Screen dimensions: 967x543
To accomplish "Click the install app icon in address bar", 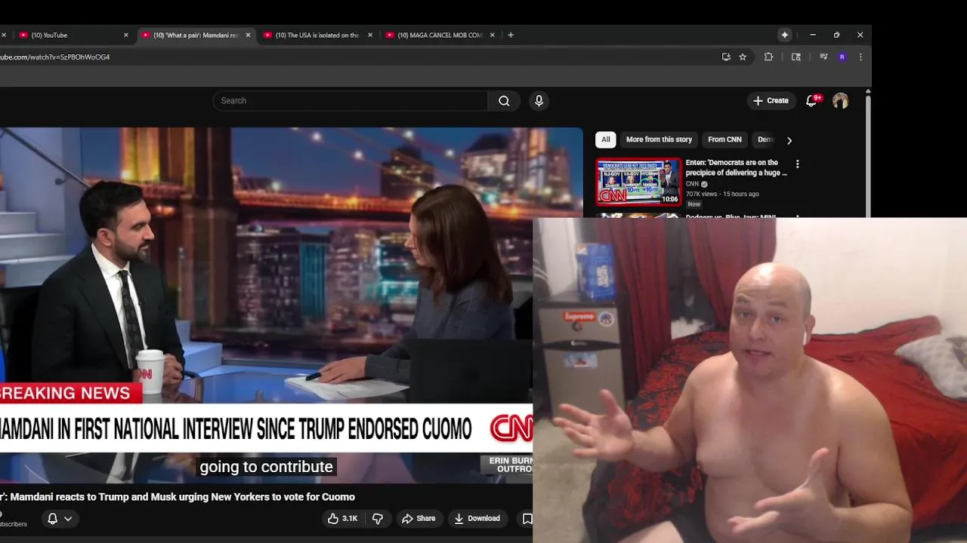I will 726,57.
